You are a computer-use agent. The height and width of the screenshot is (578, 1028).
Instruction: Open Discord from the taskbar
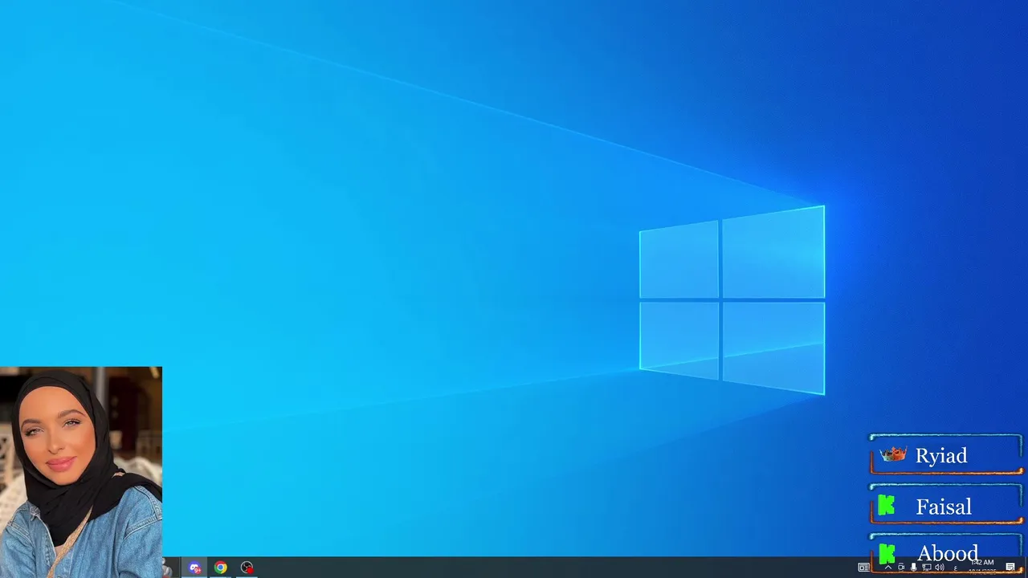194,568
